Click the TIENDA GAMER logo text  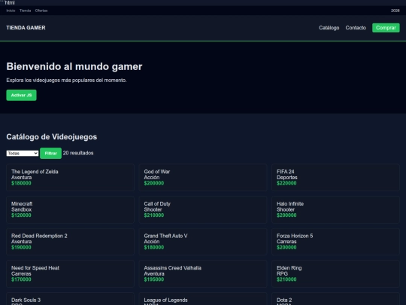[x=26, y=28]
